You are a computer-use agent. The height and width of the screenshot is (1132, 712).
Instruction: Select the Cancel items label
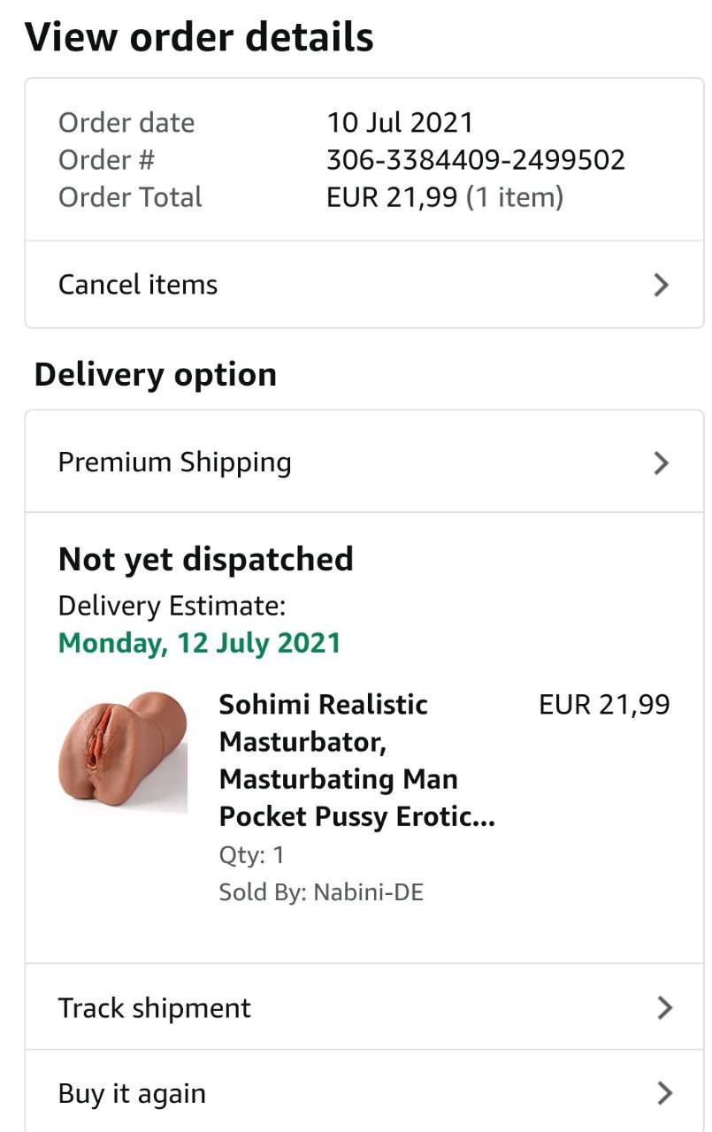coord(138,285)
